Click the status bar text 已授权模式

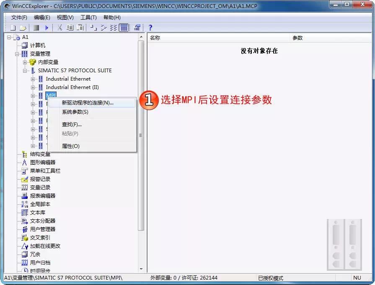click(271, 278)
